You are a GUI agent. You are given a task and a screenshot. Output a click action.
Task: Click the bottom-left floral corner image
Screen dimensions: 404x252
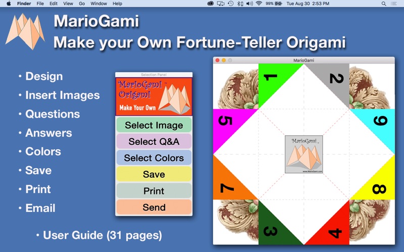pos(237,221)
